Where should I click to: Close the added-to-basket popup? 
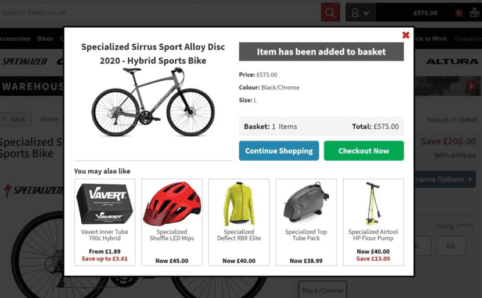[405, 35]
